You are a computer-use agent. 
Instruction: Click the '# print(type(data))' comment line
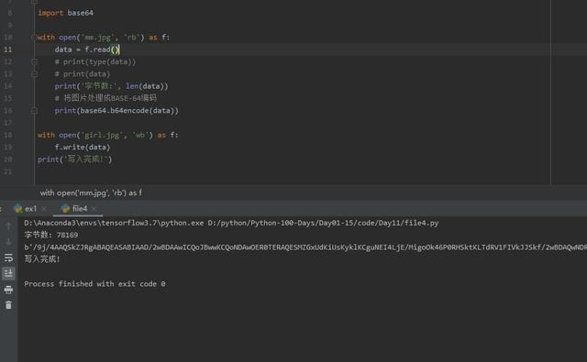click(x=95, y=61)
